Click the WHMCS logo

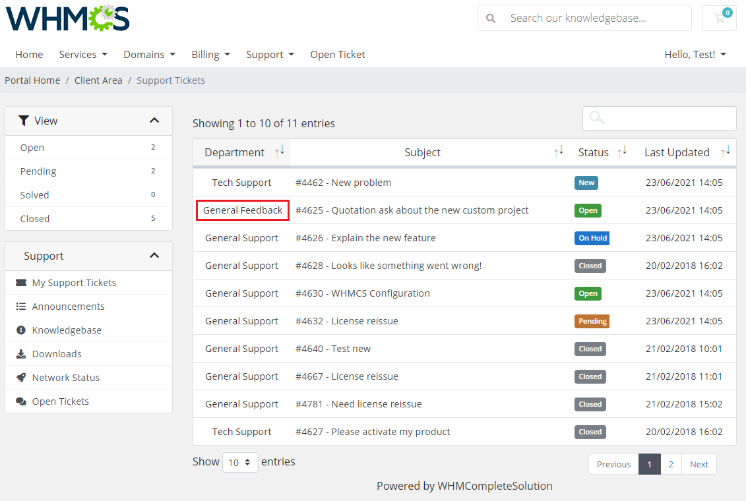click(67, 18)
